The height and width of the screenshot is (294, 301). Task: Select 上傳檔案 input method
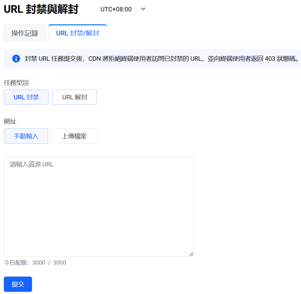tap(74, 136)
